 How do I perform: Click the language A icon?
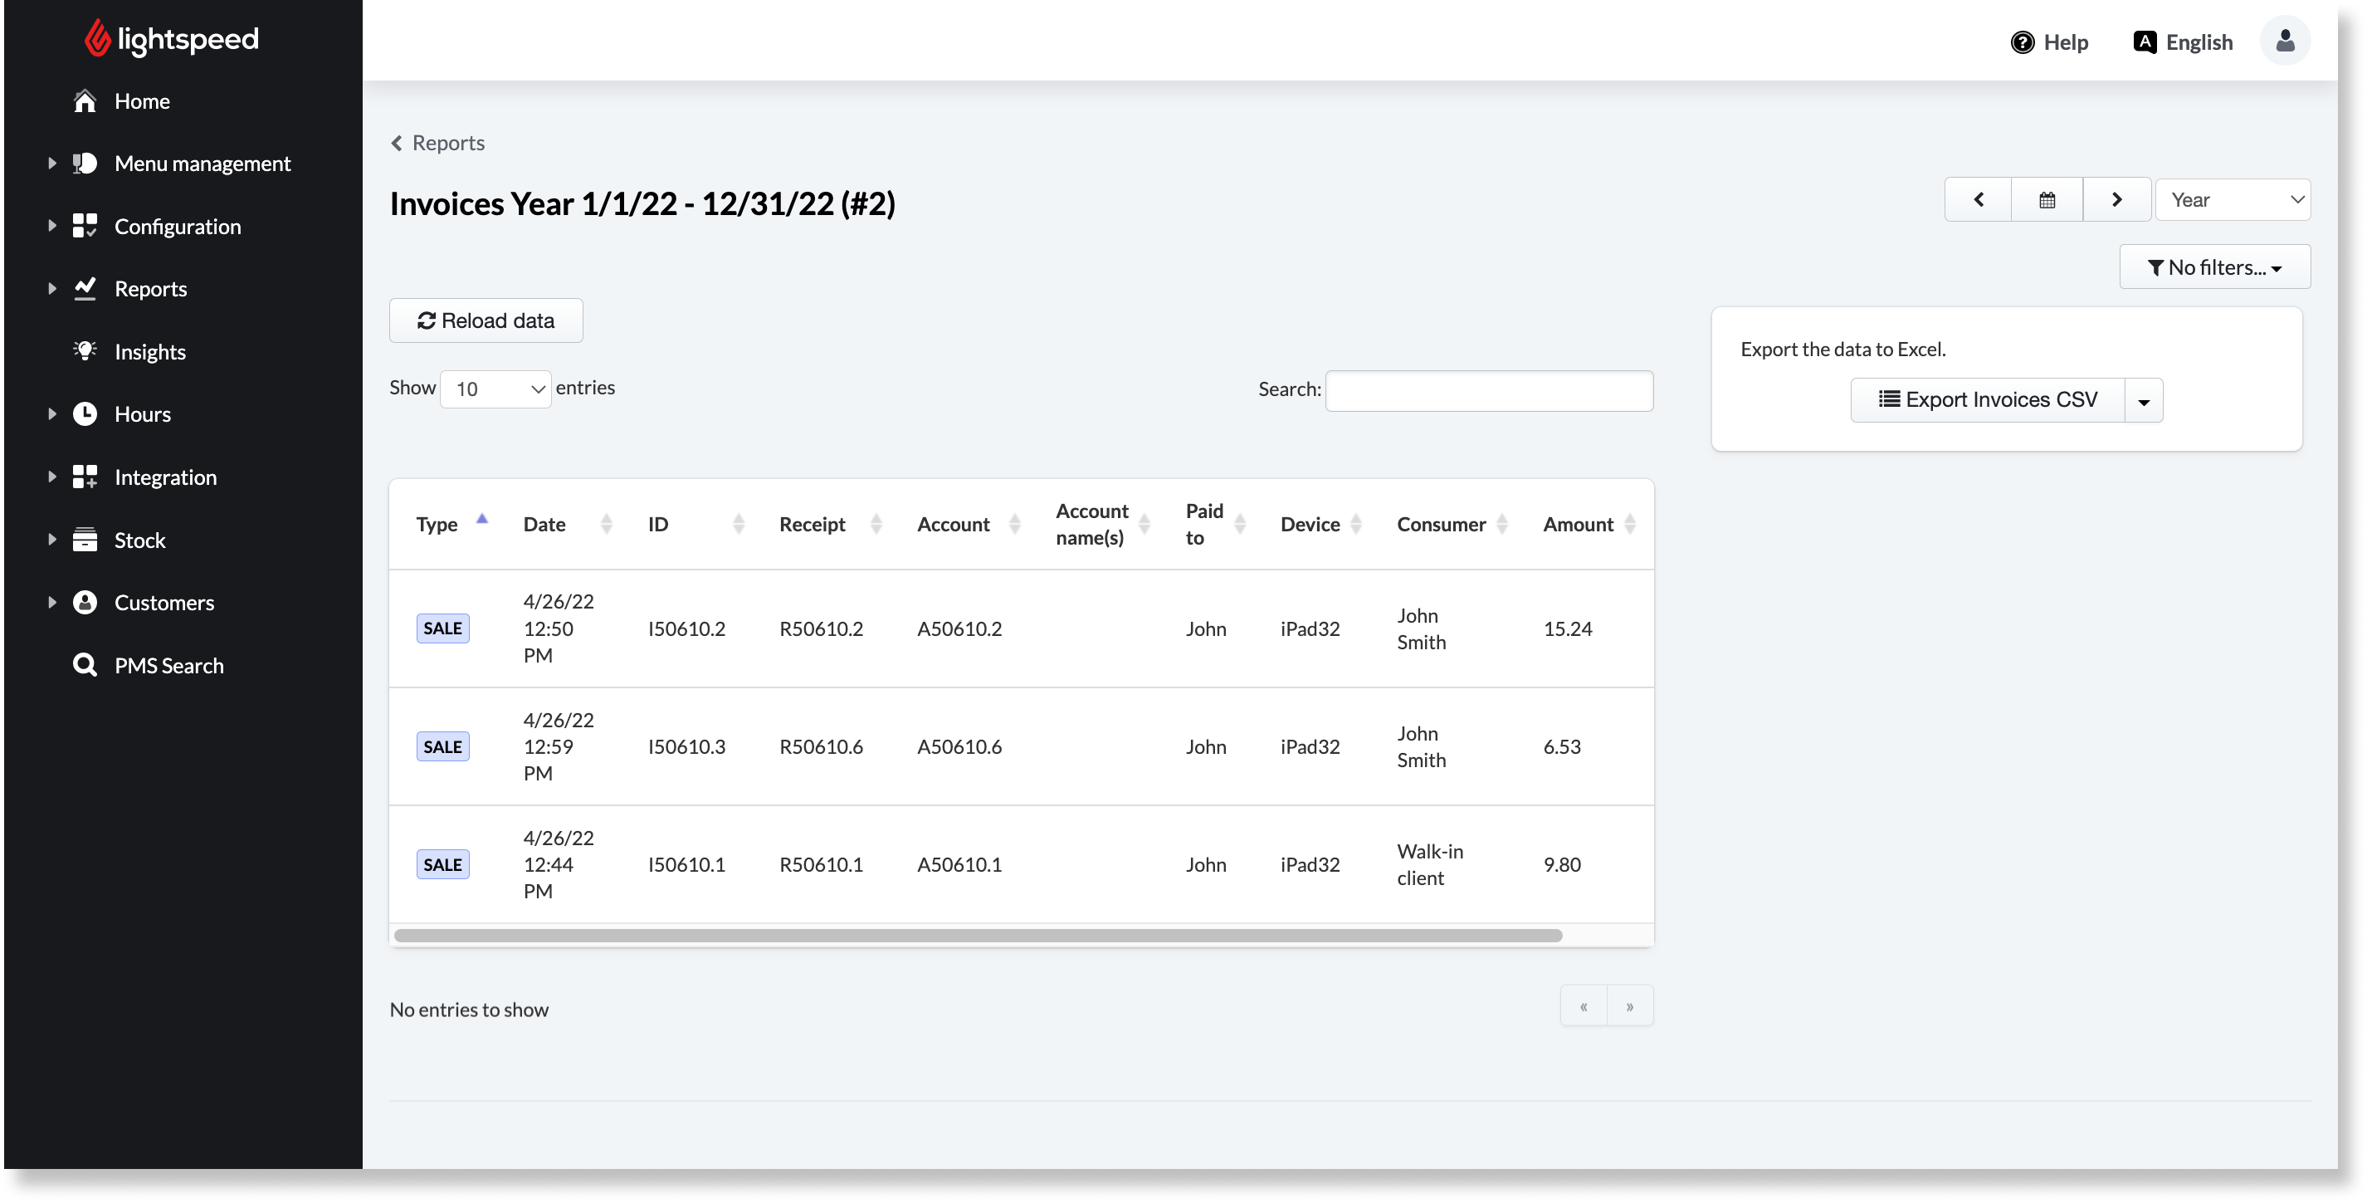(2145, 42)
